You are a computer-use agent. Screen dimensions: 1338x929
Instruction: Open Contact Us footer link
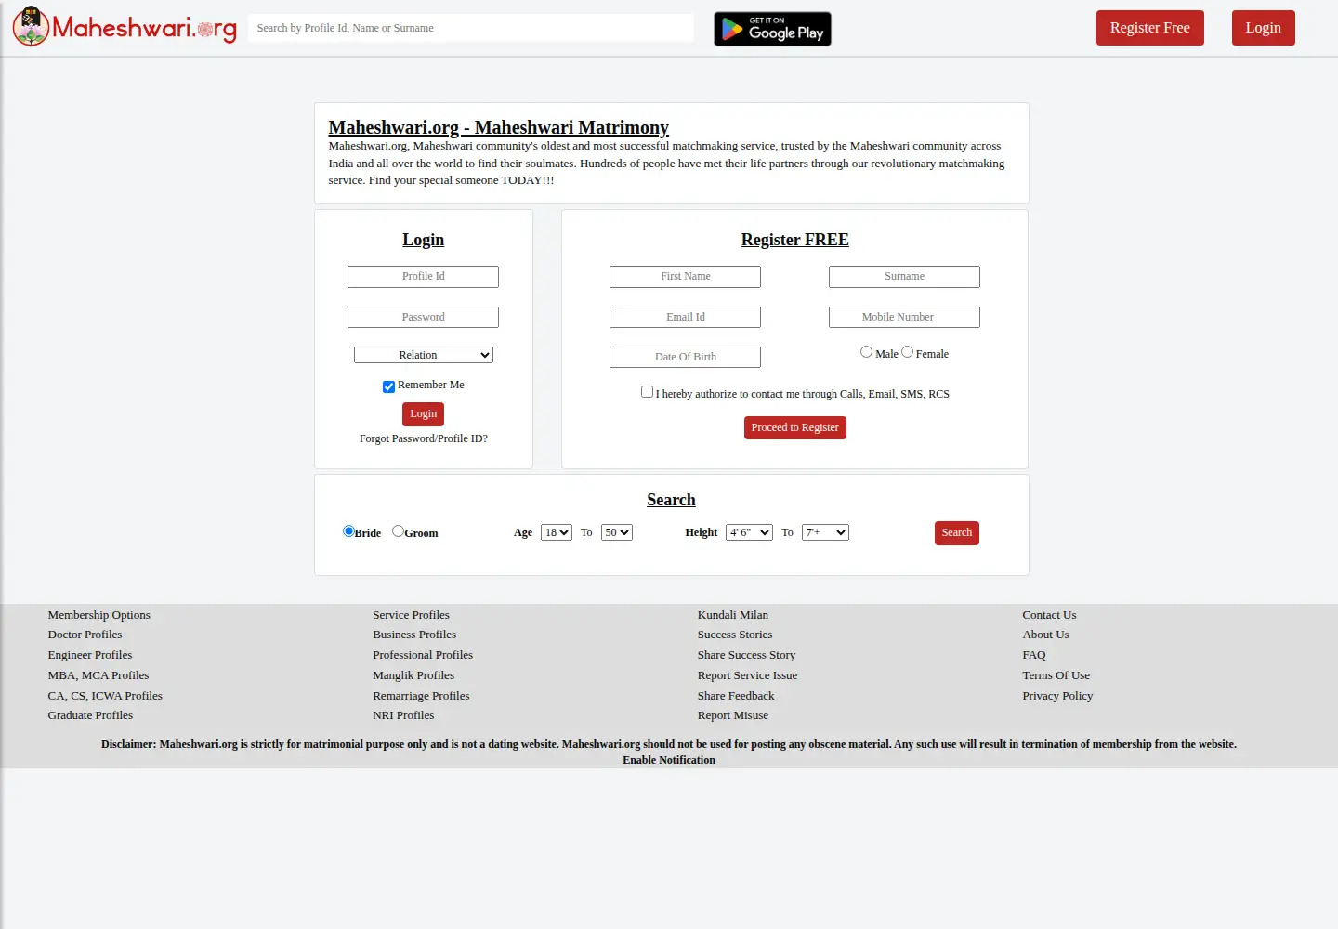[x=1050, y=615]
